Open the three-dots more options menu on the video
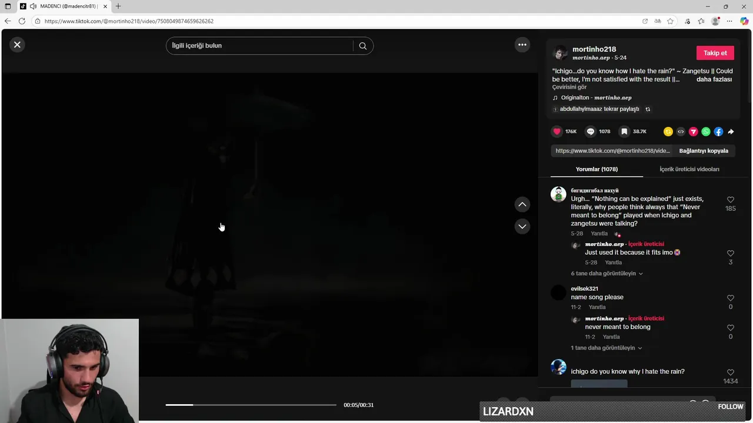 (x=522, y=45)
